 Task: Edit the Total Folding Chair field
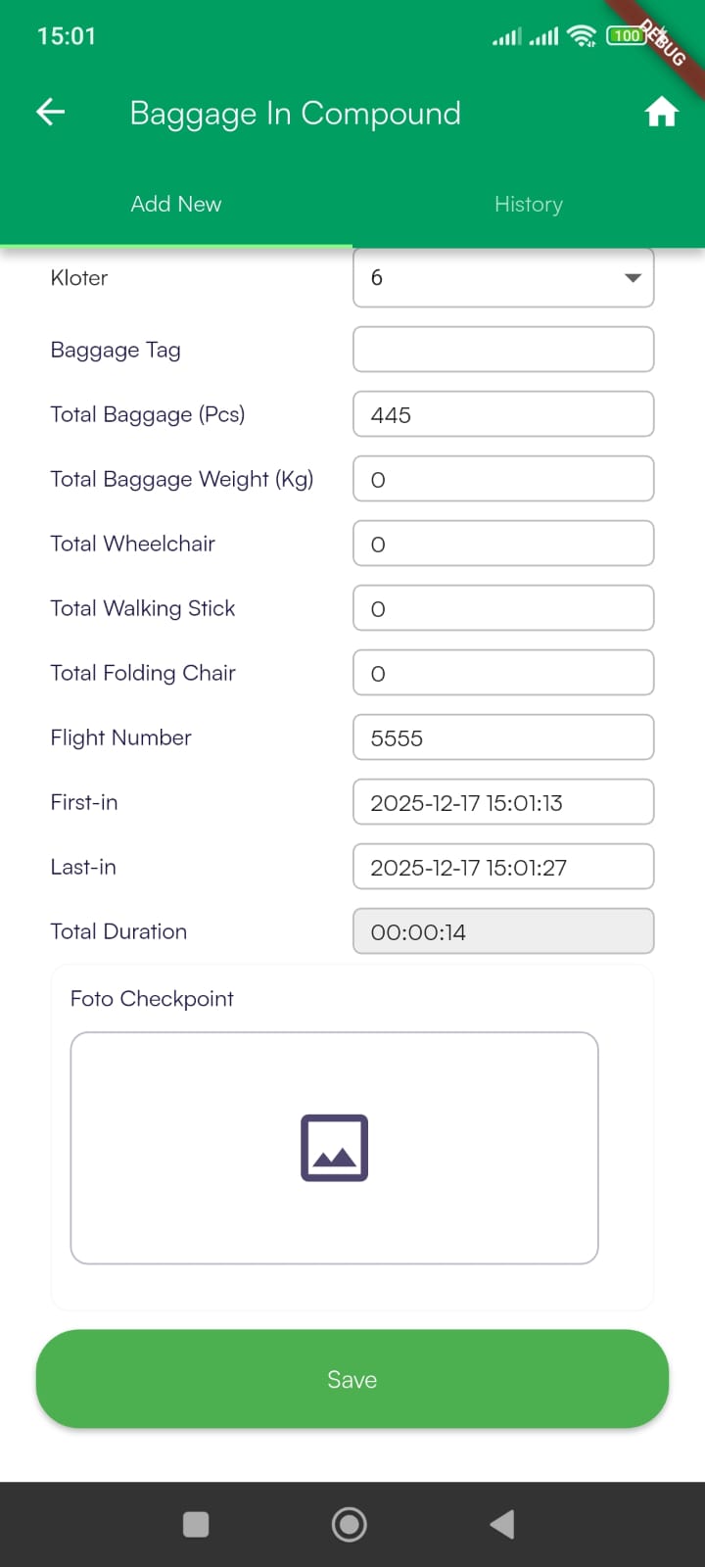(503, 673)
